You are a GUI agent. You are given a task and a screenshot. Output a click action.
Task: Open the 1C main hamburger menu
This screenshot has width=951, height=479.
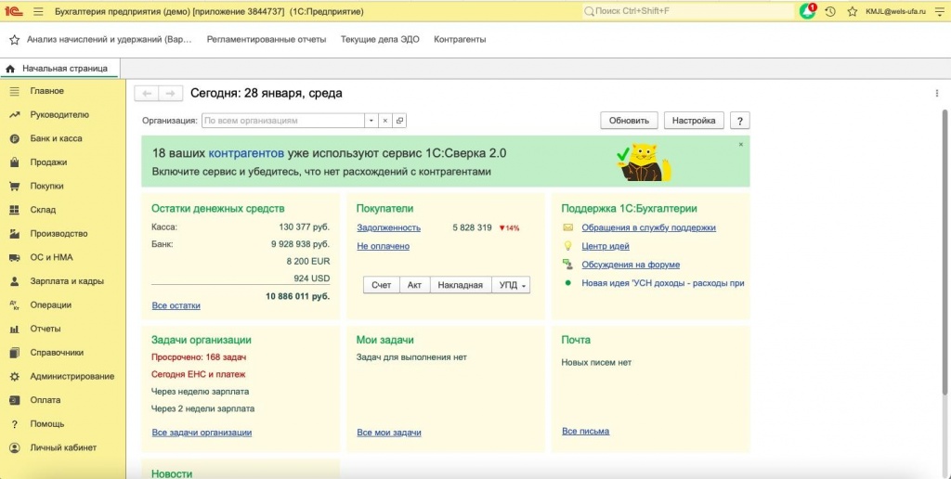38,11
